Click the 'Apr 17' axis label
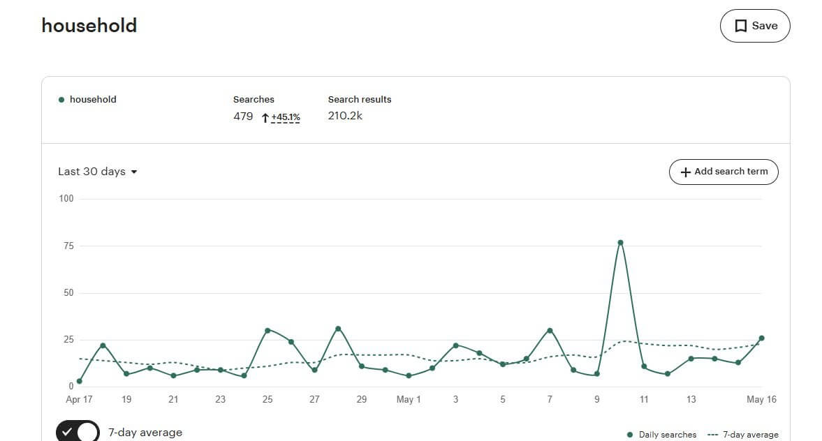 click(79, 400)
